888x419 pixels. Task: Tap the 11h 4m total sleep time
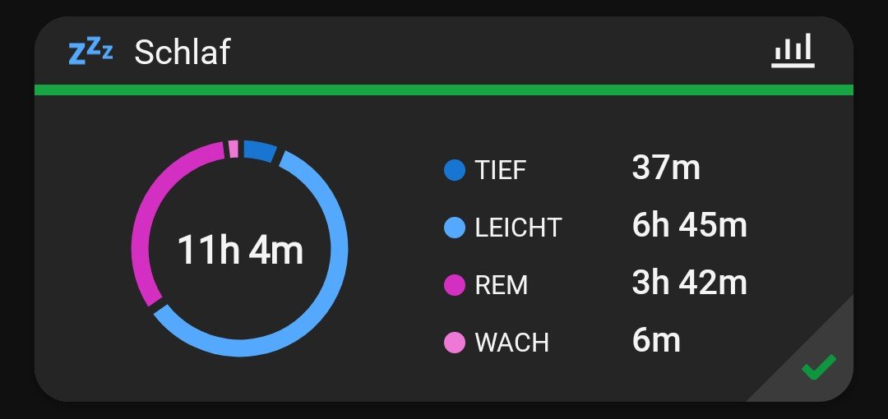pos(240,250)
